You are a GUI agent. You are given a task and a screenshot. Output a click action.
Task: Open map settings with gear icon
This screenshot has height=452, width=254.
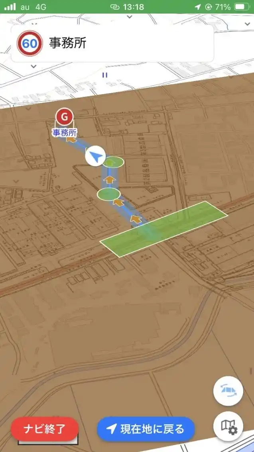coord(228,426)
